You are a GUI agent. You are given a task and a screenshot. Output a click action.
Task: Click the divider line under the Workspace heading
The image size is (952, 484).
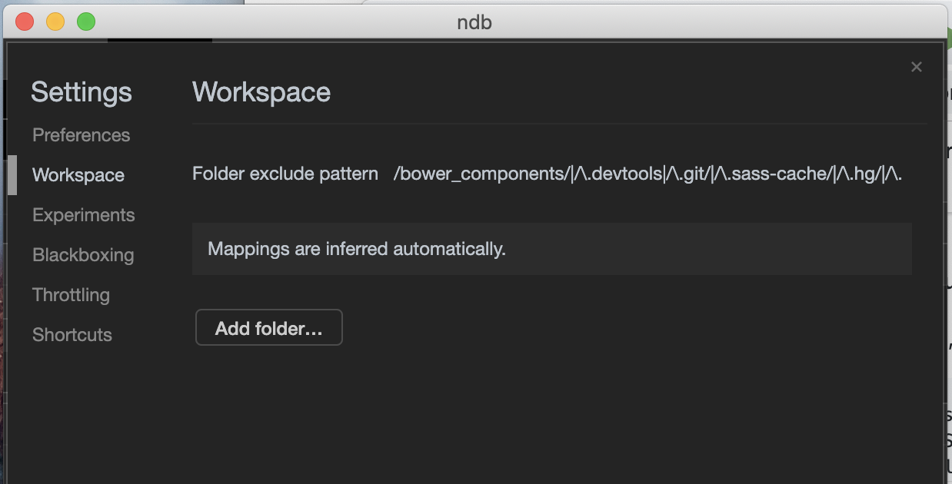point(559,123)
